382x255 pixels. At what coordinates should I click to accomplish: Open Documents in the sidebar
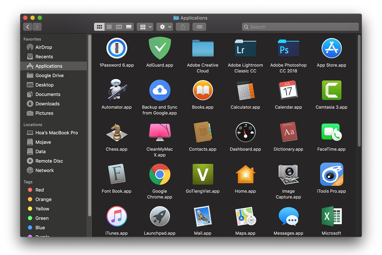[x=53, y=94]
